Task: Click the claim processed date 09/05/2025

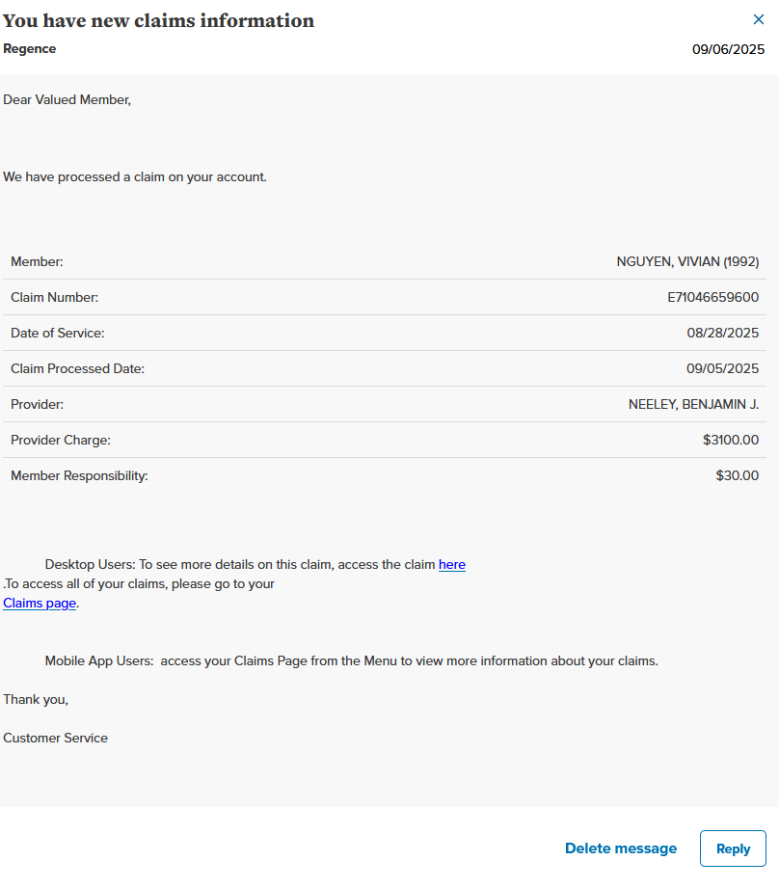Action: (722, 368)
